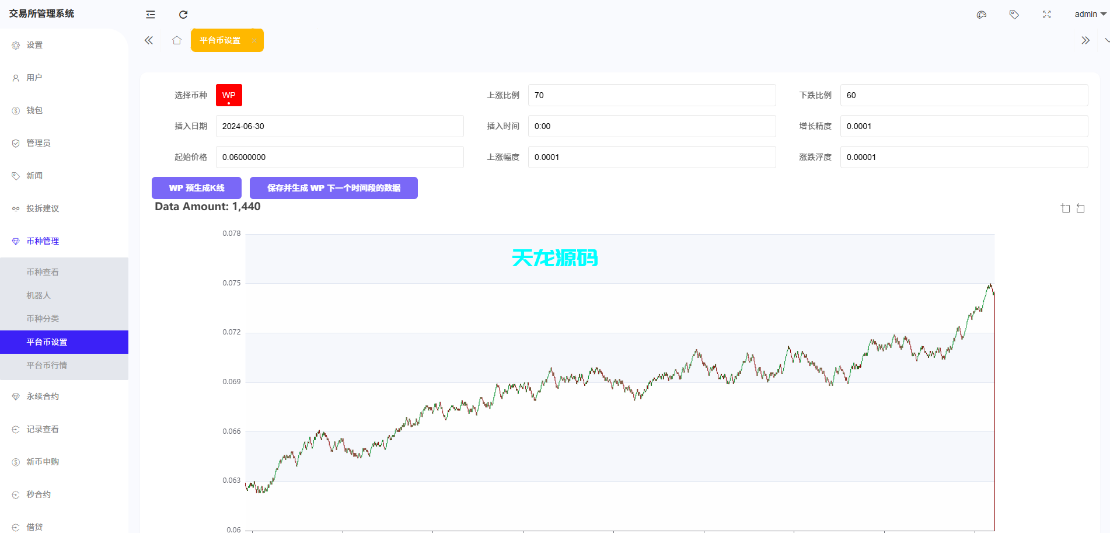Click the coin icon next to 新币申购
Viewport: 1110px width, 533px height.
(16, 462)
